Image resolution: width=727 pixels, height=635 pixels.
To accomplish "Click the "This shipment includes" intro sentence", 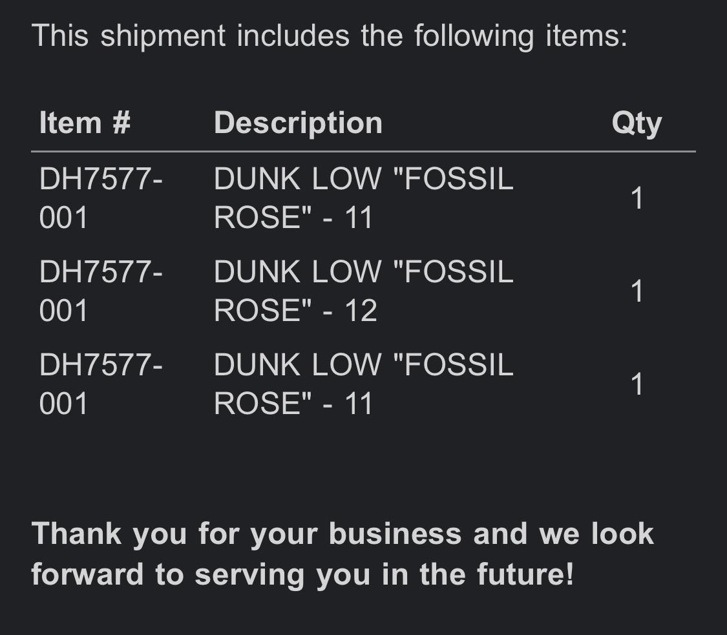I will 330,36.
